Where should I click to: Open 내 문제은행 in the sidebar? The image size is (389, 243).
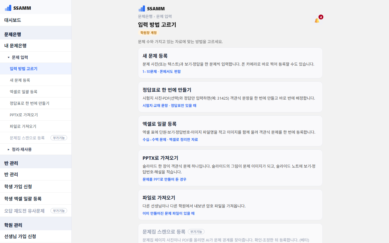click(x=36, y=46)
